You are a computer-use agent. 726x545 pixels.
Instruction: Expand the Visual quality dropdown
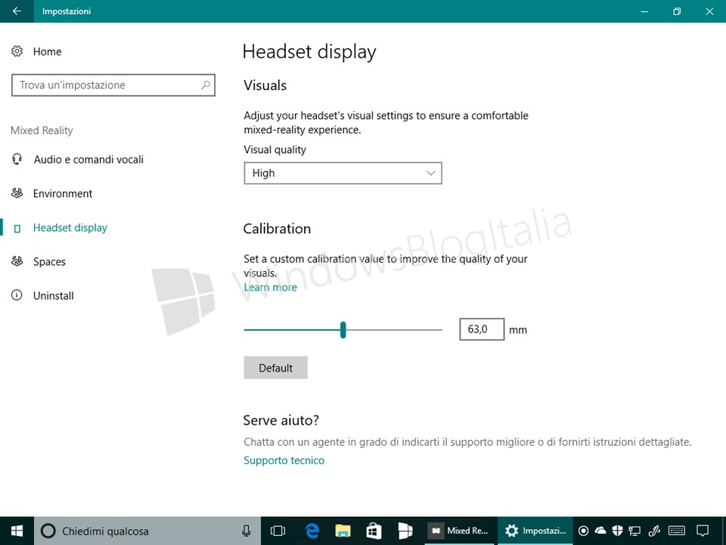tap(343, 173)
